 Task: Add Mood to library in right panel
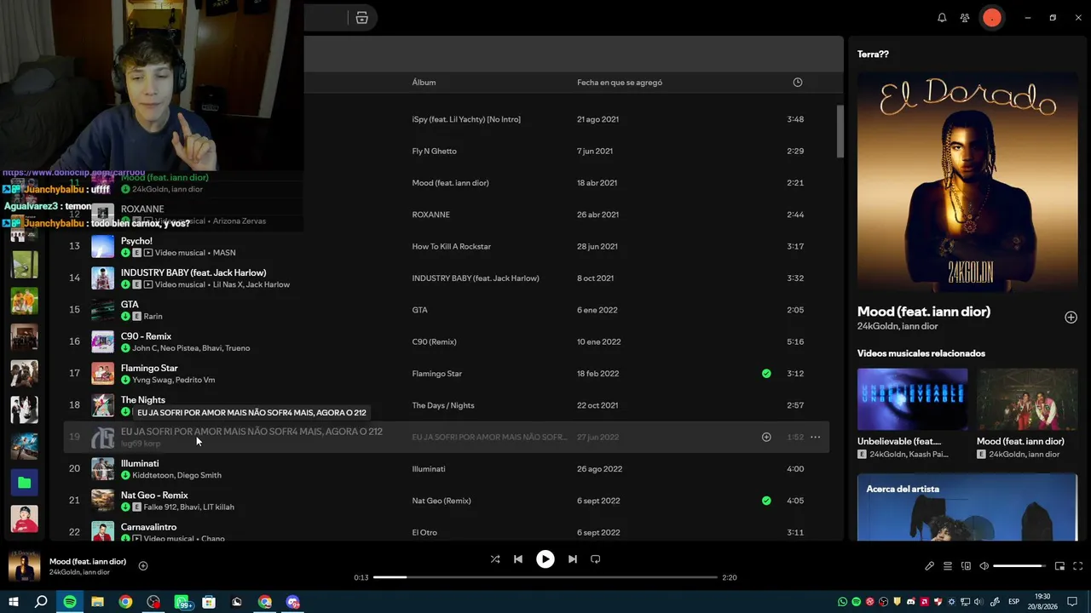[1071, 318]
